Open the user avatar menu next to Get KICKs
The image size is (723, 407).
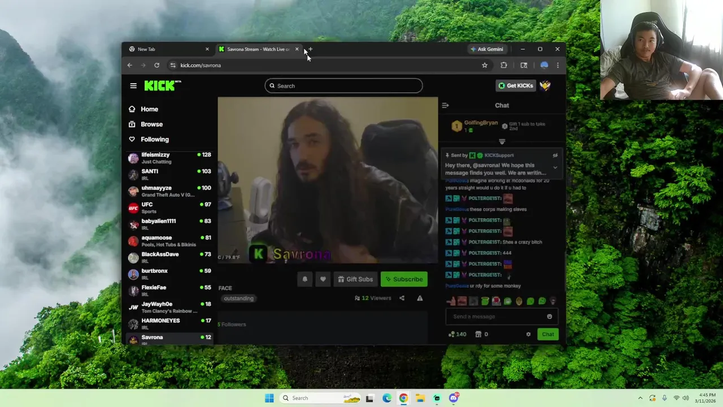(x=545, y=86)
